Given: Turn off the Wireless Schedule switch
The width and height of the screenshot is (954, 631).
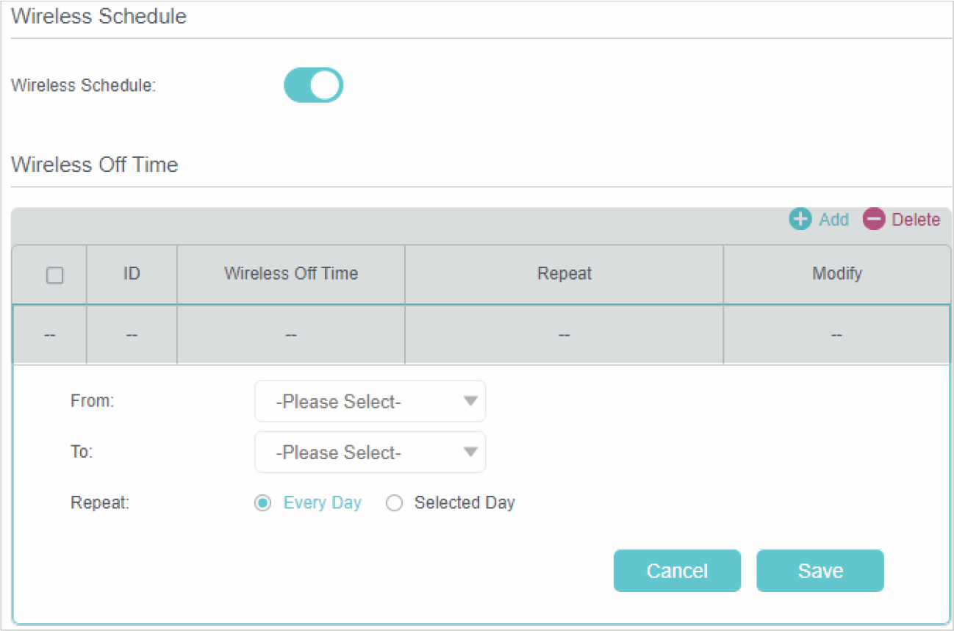Looking at the screenshot, I should tap(313, 85).
